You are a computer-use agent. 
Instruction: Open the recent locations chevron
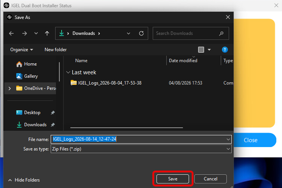click(x=36, y=33)
